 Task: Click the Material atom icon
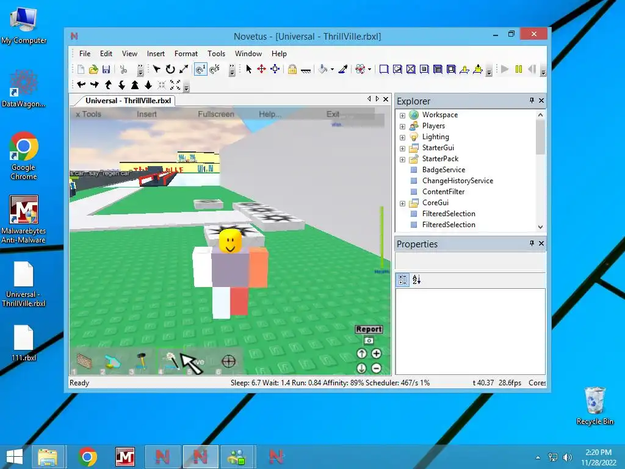point(360,69)
